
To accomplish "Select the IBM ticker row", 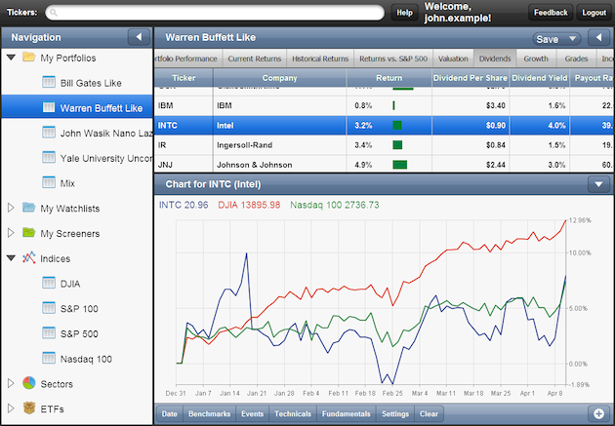I will point(385,105).
